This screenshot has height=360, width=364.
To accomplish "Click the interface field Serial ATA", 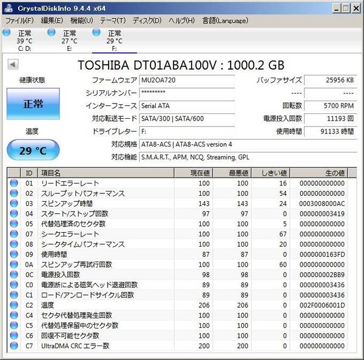I will point(187,106).
